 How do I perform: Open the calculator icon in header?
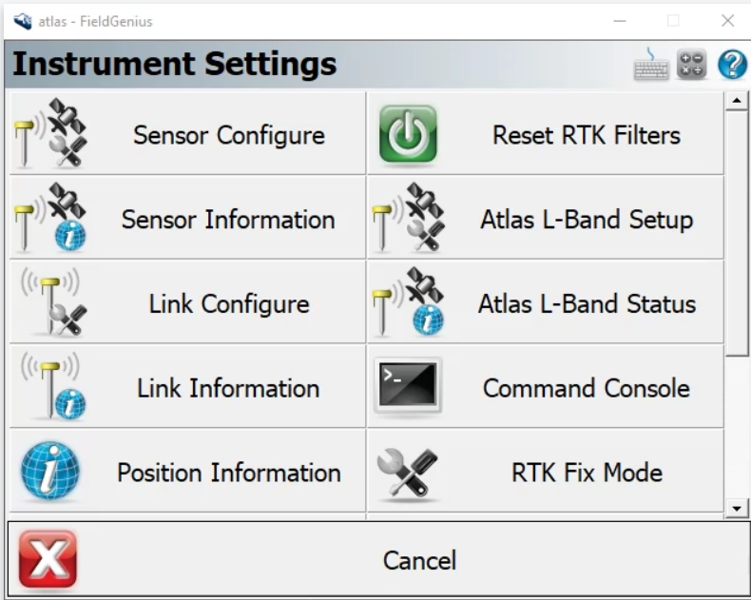[692, 65]
